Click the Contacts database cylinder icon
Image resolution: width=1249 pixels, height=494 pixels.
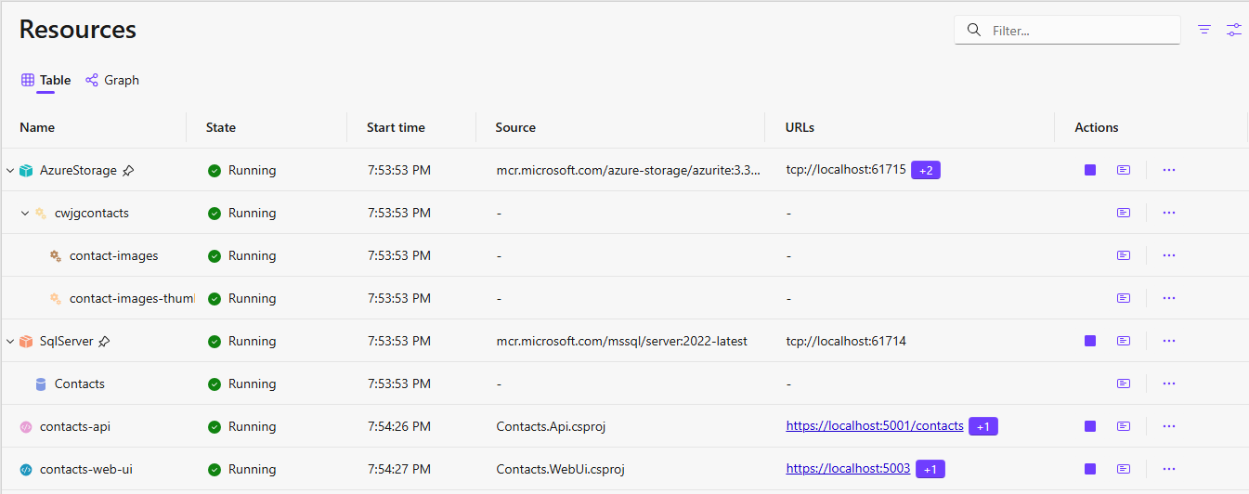41,384
